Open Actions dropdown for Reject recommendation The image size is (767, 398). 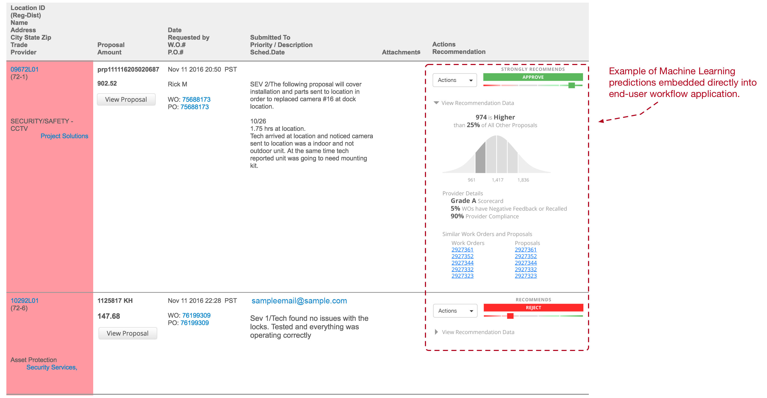click(x=455, y=311)
